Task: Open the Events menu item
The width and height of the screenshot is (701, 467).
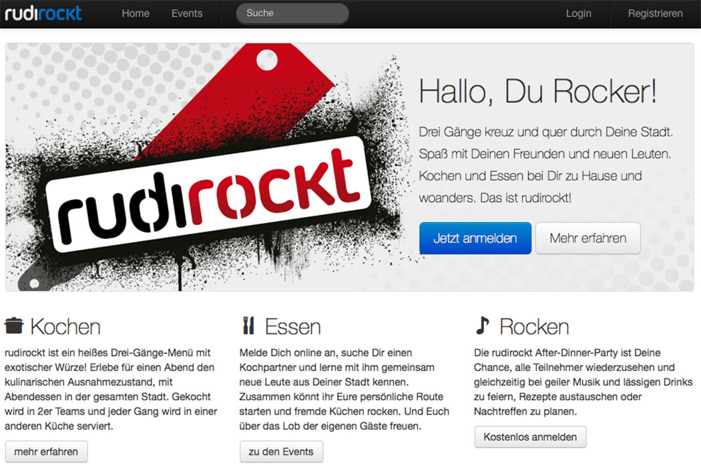Action: [x=187, y=13]
